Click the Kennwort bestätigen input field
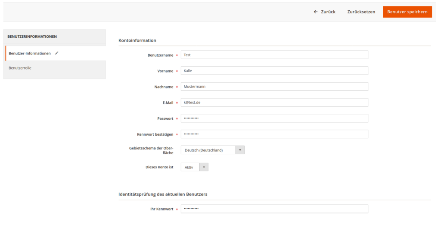The height and width of the screenshot is (231, 441). coord(274,134)
